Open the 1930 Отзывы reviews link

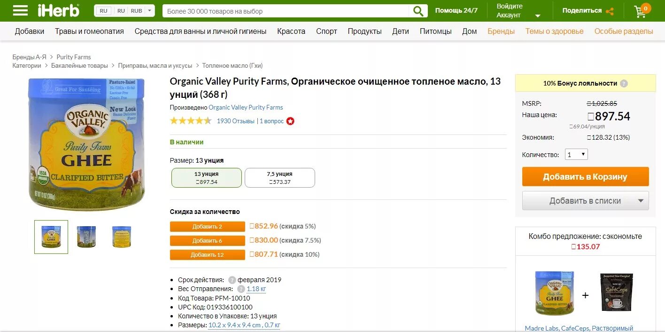coord(236,121)
